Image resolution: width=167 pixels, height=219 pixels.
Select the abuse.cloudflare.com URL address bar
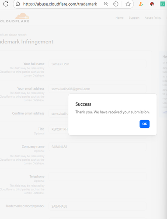tap(60, 4)
